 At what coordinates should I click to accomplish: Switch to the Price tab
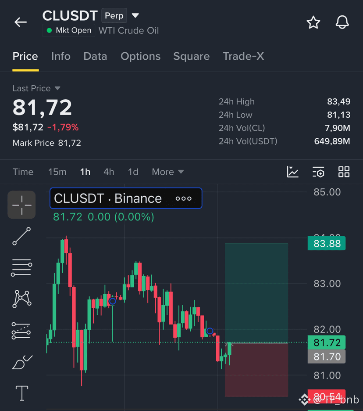tap(25, 56)
